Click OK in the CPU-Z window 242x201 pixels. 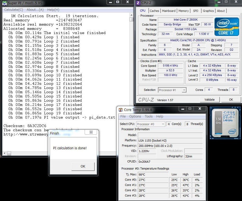click(x=231, y=100)
